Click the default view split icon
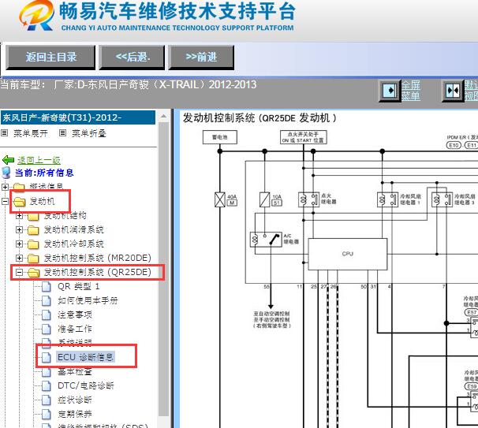The width and height of the screenshot is (478, 428). pos(453,91)
